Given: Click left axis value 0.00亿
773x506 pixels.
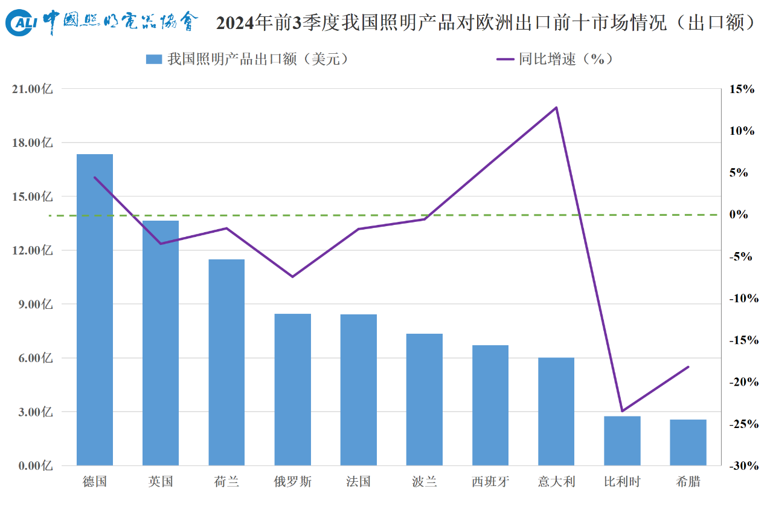Looking at the screenshot, I should coord(35,465).
